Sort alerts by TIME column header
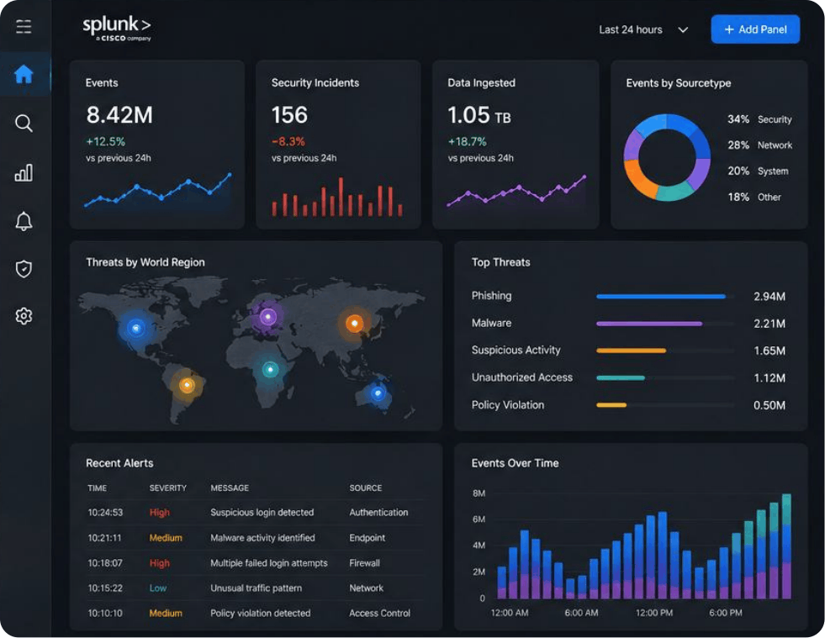The height and width of the screenshot is (638, 825). pyautogui.click(x=97, y=488)
